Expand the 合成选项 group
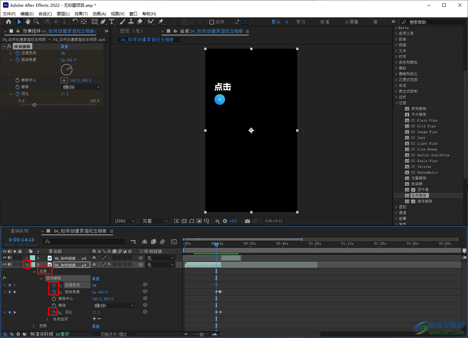Viewport: 468px width, 338px height. (47, 319)
